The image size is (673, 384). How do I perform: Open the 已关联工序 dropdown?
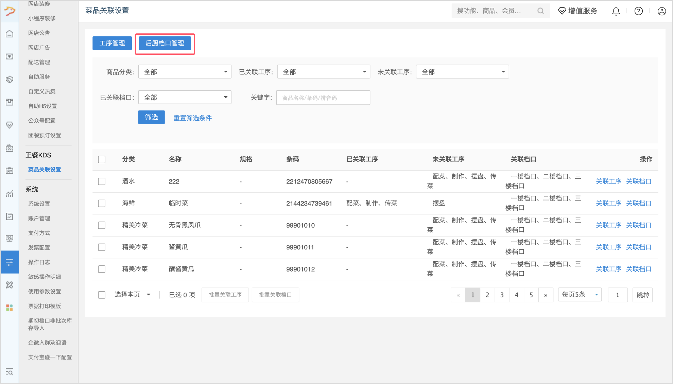[324, 72]
